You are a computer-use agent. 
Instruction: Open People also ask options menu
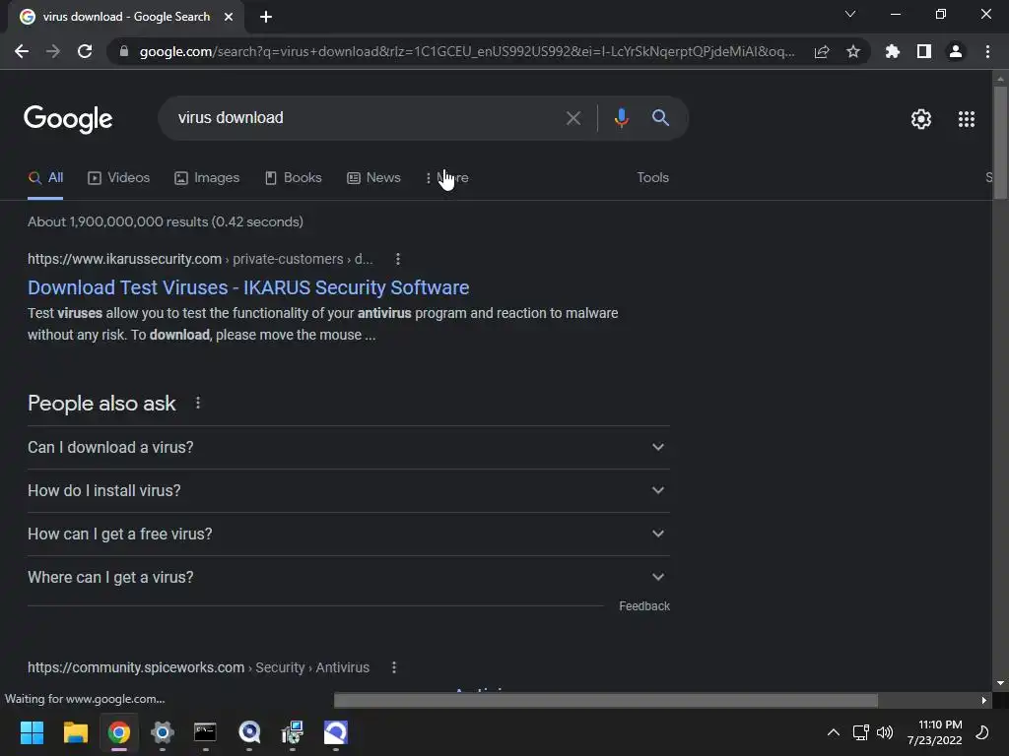coord(197,403)
